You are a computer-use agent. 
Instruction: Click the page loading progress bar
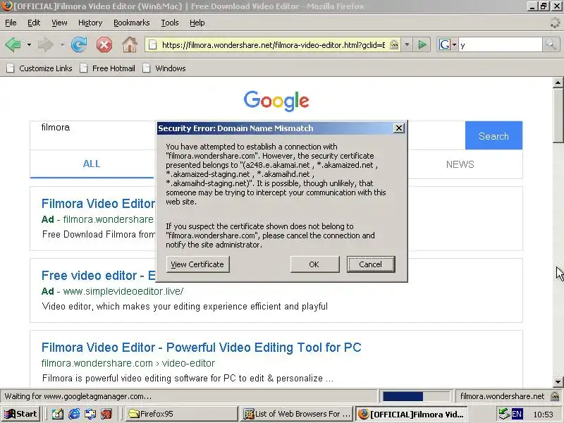[416, 396]
